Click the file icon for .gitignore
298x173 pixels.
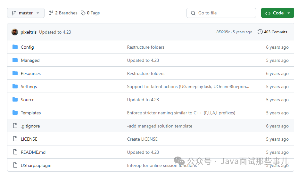pos(15,126)
